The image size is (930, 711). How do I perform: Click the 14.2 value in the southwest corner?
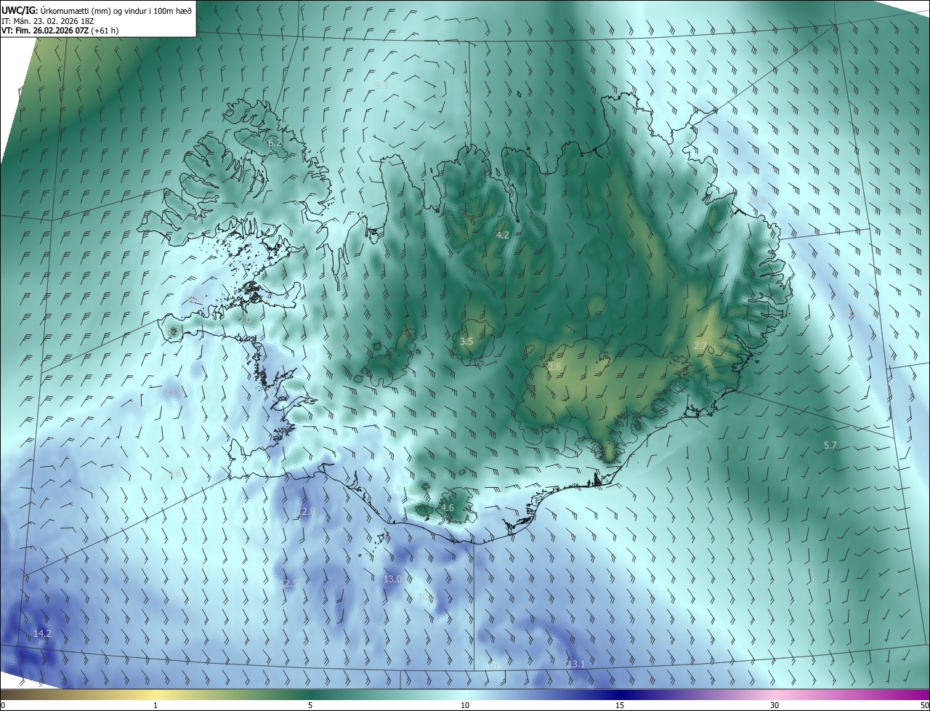click(x=42, y=634)
